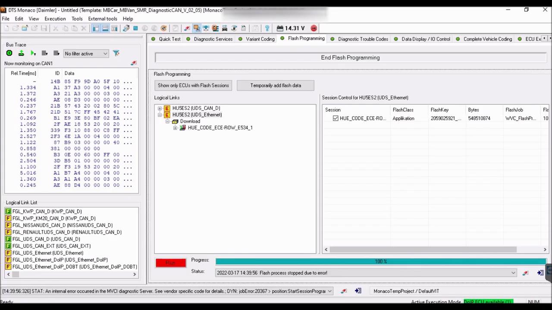Open the Execution menu
Screen dimensions: 552x310
point(55,19)
